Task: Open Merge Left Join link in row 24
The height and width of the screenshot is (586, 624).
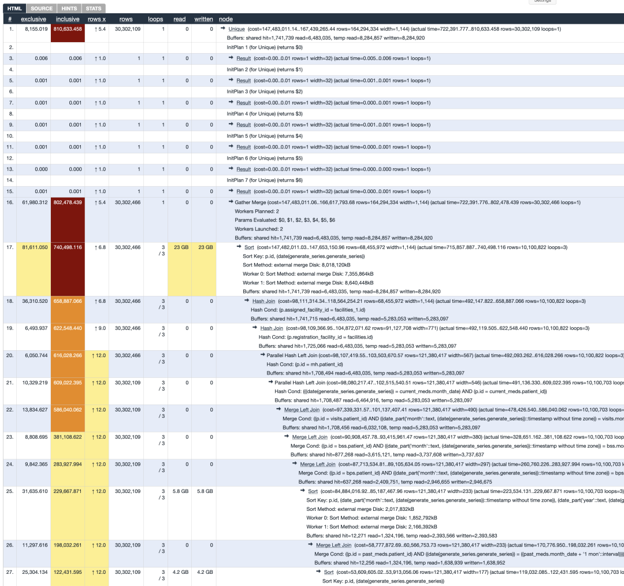Action: 318,464
